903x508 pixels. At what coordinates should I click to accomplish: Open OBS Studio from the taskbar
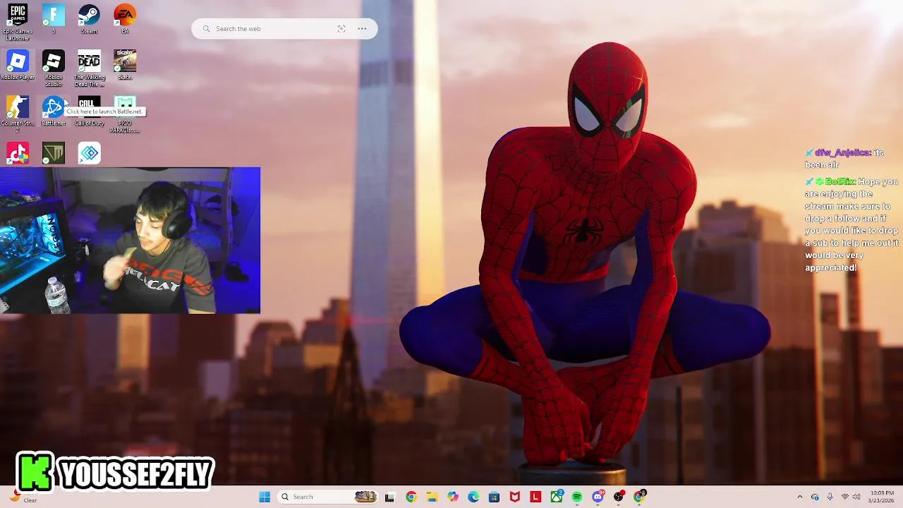tap(619, 497)
